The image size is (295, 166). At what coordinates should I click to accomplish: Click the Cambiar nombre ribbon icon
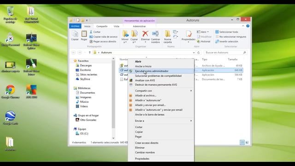pyautogui.click(x=155, y=37)
